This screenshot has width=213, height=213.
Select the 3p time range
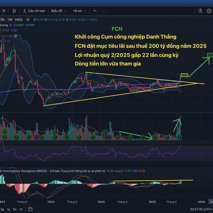(2, 209)
